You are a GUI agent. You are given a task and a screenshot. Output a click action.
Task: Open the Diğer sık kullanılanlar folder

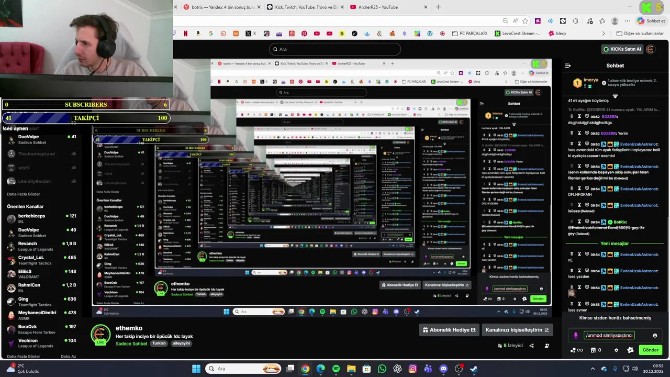pyautogui.click(x=640, y=34)
